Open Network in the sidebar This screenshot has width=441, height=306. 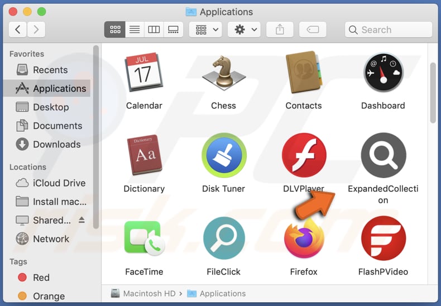click(x=47, y=238)
